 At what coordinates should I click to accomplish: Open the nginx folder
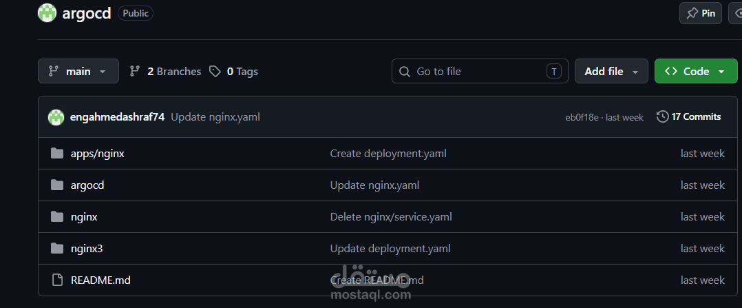(84, 217)
